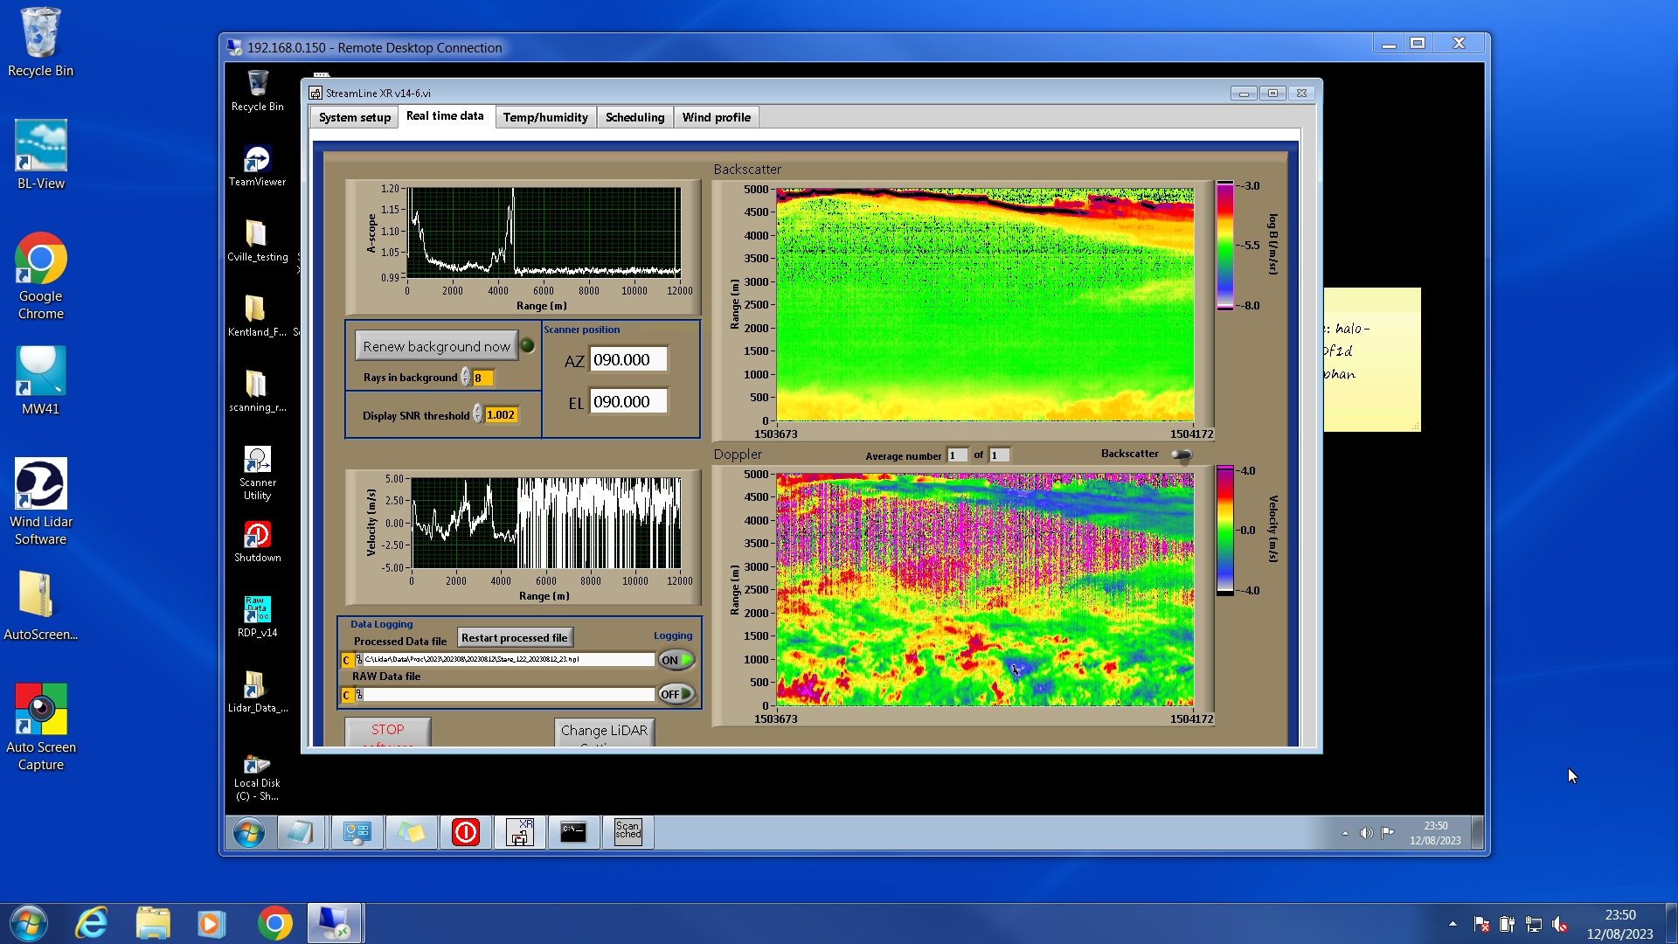Turn on RAW data file logging switch
Image resolution: width=1678 pixels, height=944 pixels.
(x=676, y=694)
